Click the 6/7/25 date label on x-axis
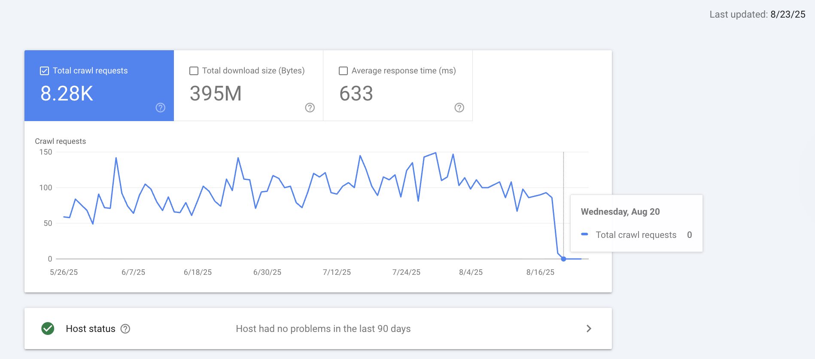815x359 pixels. coord(133,272)
